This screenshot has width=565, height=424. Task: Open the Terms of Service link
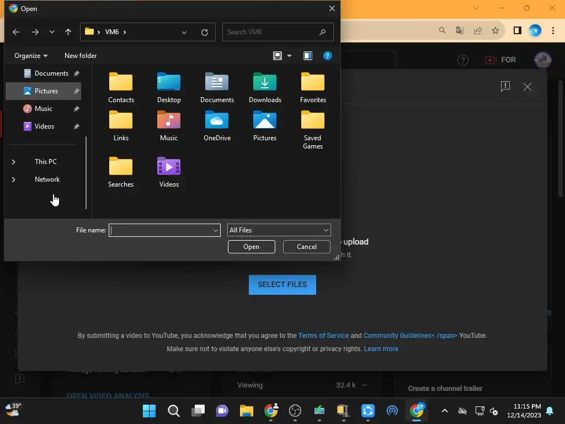323,335
